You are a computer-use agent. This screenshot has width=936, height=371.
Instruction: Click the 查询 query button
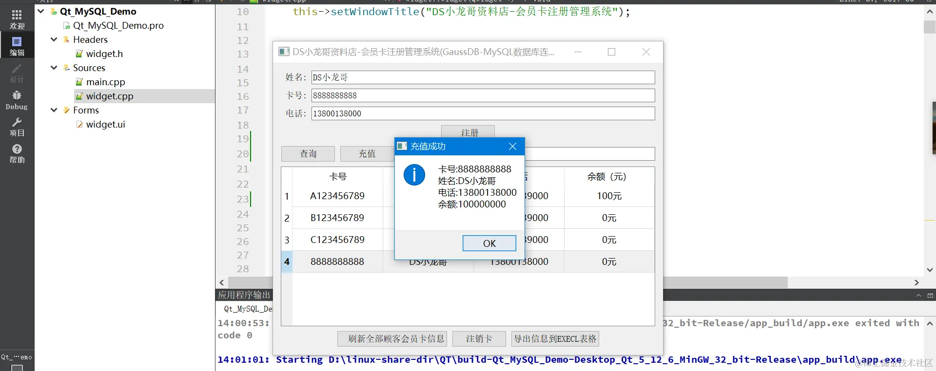tap(308, 154)
